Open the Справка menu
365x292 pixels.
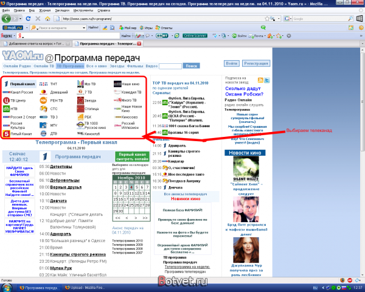point(104,10)
